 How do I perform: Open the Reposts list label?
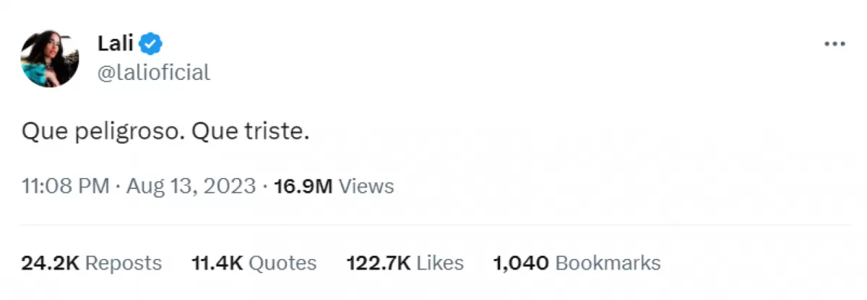tap(124, 262)
